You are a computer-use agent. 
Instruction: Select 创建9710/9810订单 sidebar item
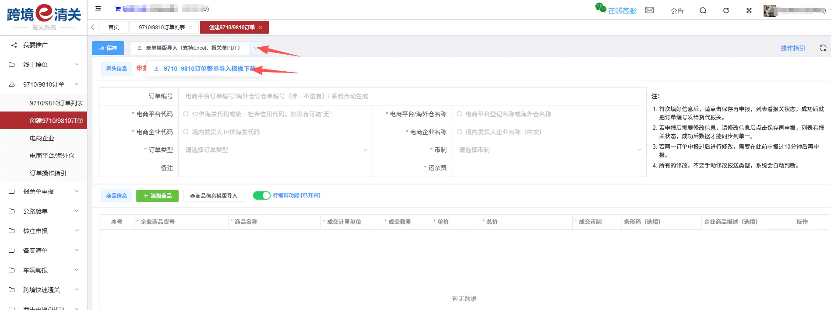pyautogui.click(x=44, y=121)
